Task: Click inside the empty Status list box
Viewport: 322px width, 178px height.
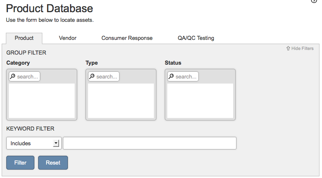Action: tap(200, 101)
